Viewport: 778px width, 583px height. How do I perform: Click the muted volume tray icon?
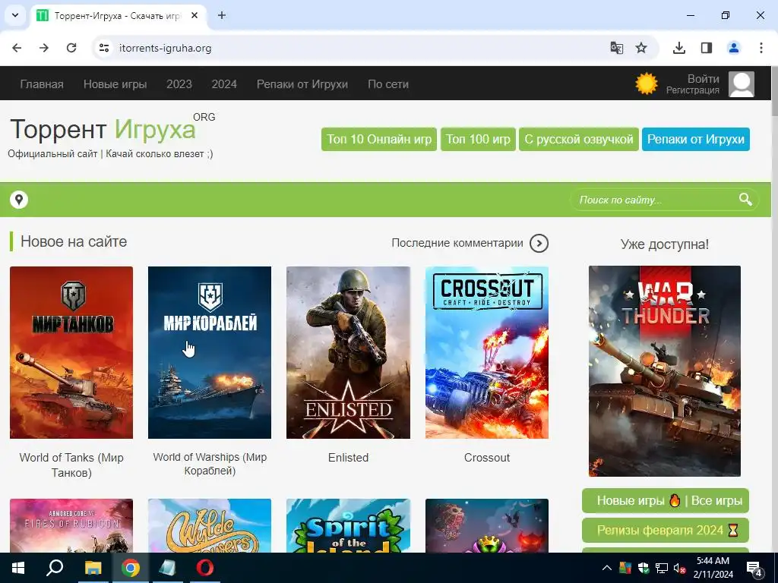680,568
